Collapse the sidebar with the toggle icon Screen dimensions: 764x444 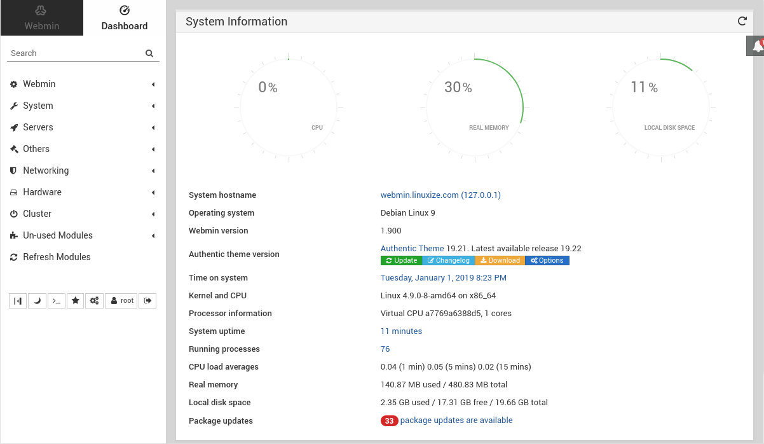click(x=18, y=301)
